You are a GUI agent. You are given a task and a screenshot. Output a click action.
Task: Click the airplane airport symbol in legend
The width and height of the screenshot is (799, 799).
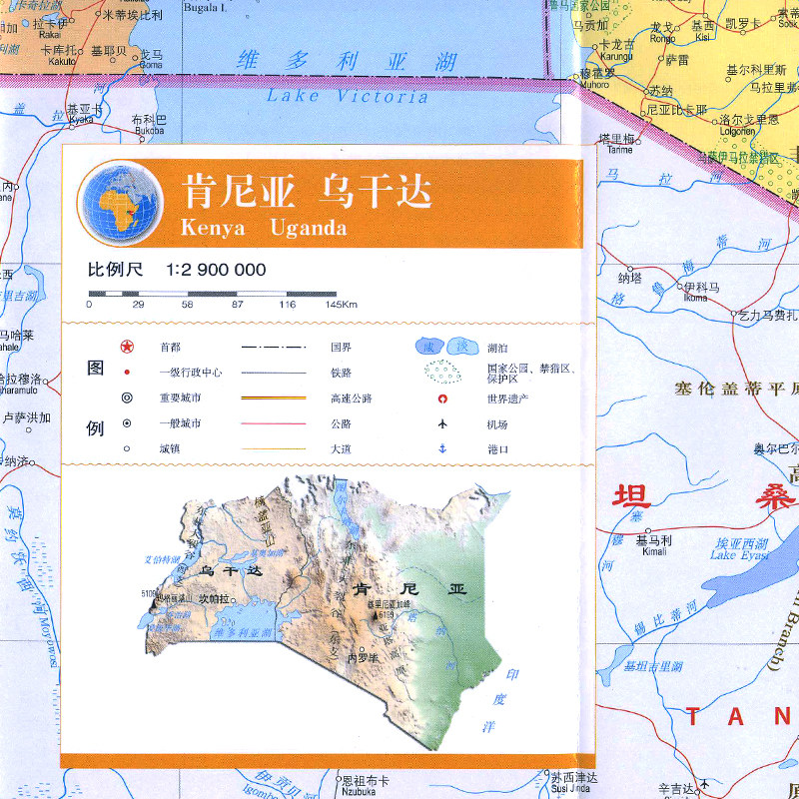tap(442, 423)
